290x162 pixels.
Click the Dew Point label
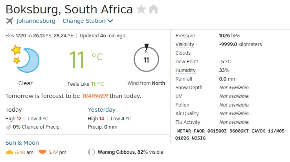tap(187, 62)
